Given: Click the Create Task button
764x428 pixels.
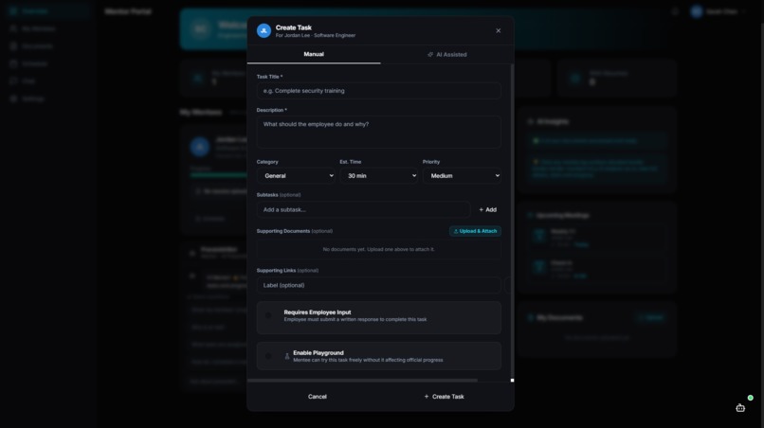Looking at the screenshot, I should [x=444, y=397].
